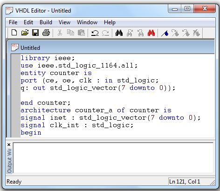The width and height of the screenshot is (220, 191).
Task: Click the 'Ready' status bar text
Action: (14, 182)
